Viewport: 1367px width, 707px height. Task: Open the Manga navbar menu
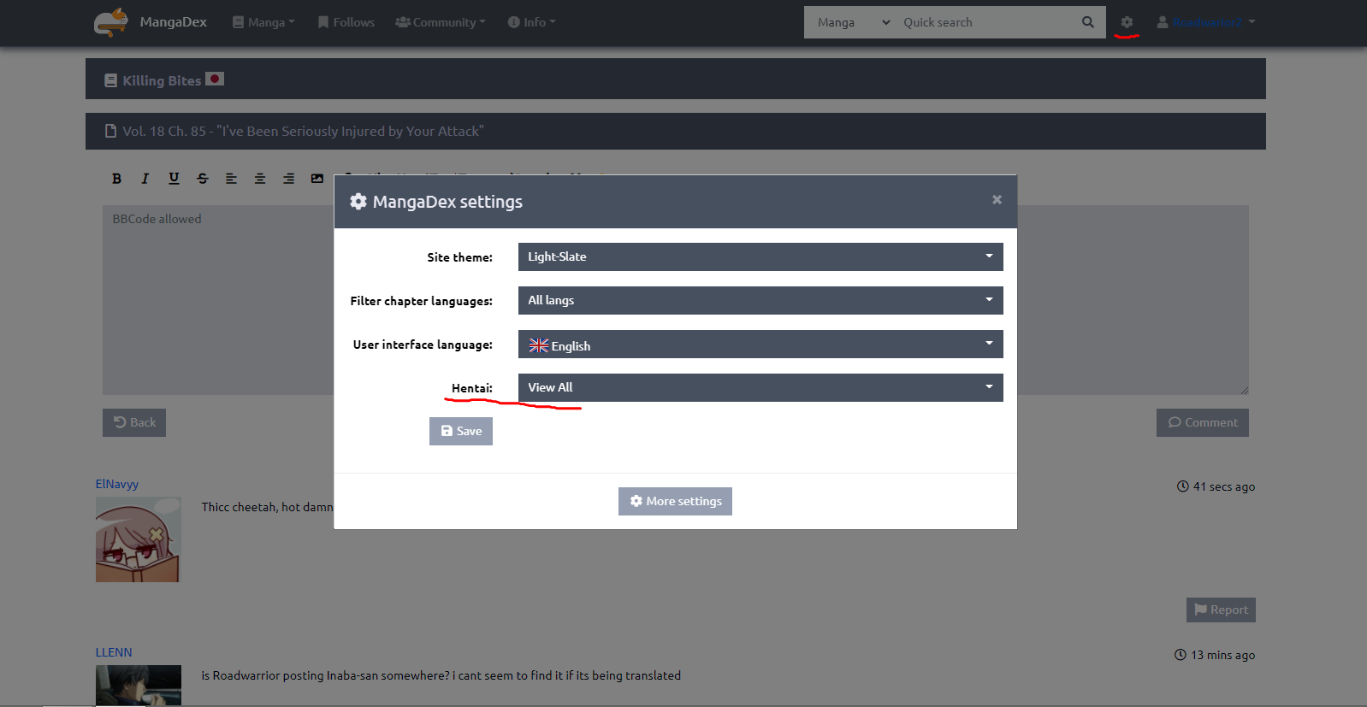[263, 22]
